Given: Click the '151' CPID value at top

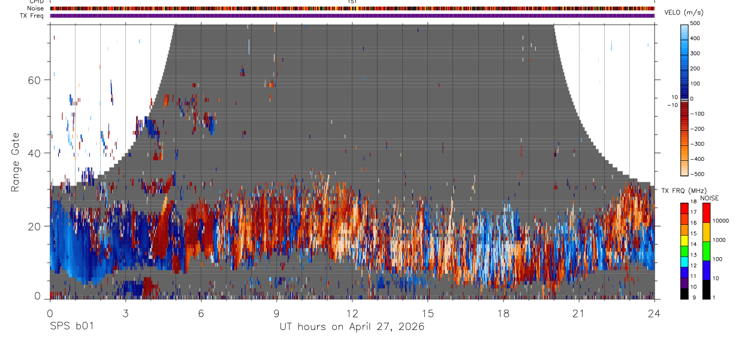Looking at the screenshot, I should [352, 2].
